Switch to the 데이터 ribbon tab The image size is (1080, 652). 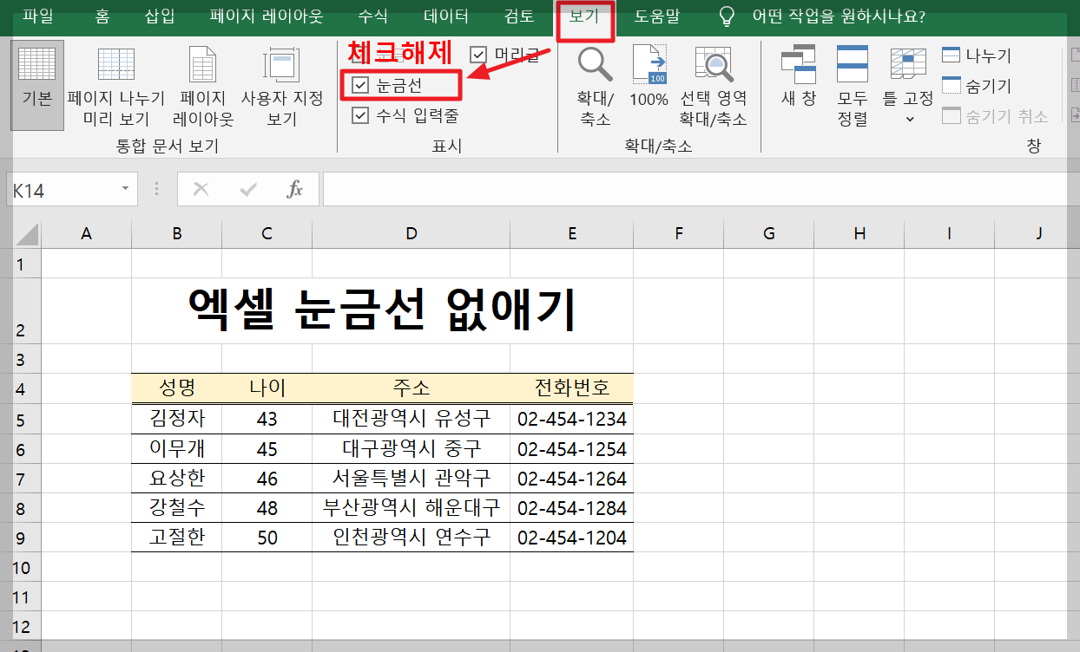click(445, 16)
